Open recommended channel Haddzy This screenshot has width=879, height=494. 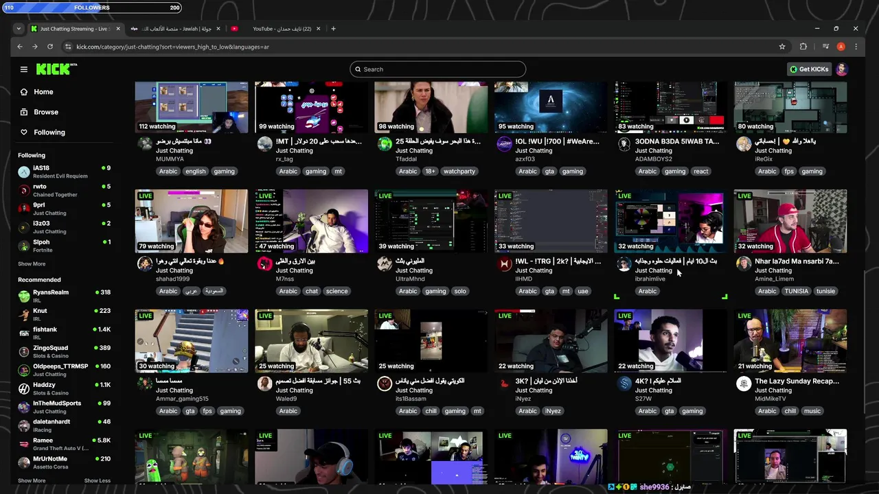[x=64, y=388]
